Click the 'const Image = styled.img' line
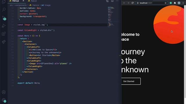Viewport: 186px width, 104px height. pos(33,25)
